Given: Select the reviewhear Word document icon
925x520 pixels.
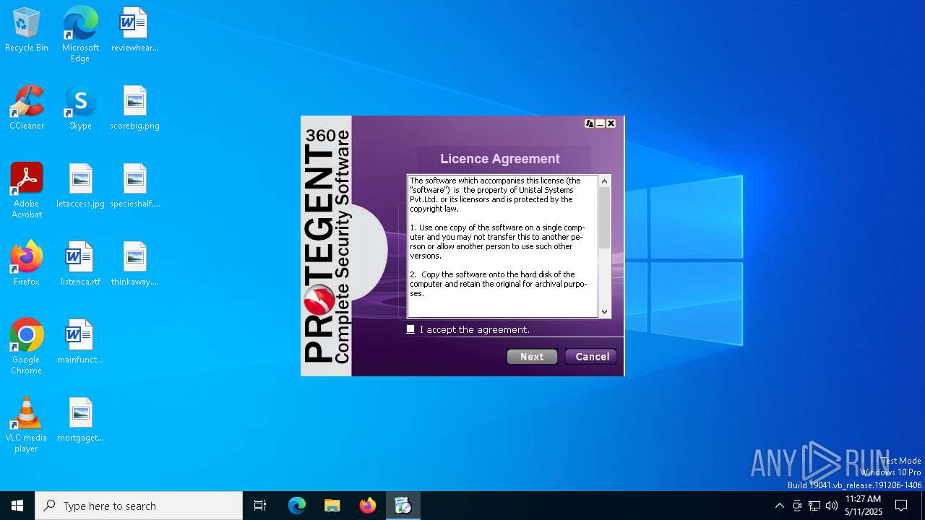Looking at the screenshot, I should (134, 30).
